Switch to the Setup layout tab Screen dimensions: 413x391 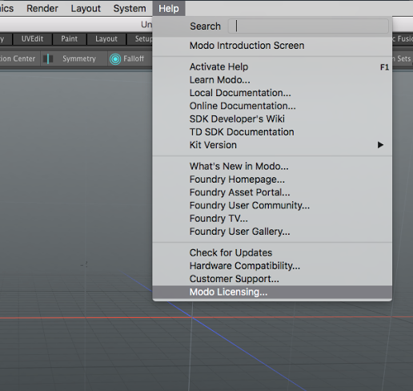coord(140,39)
